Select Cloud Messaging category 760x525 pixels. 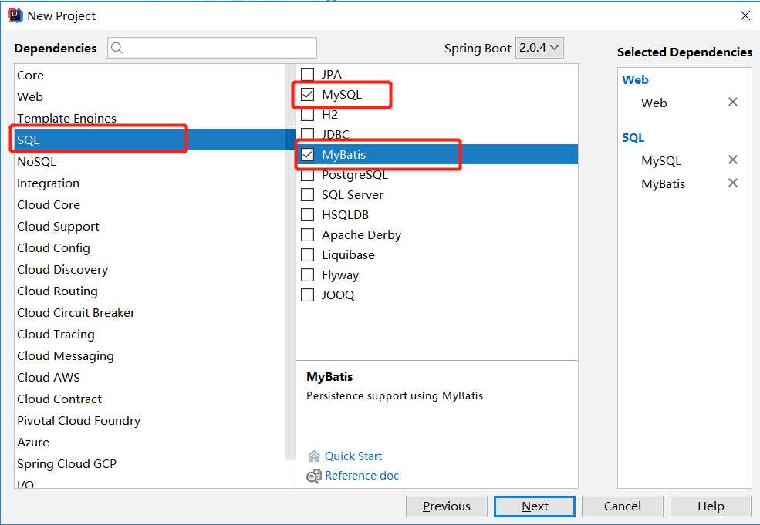pos(150,355)
